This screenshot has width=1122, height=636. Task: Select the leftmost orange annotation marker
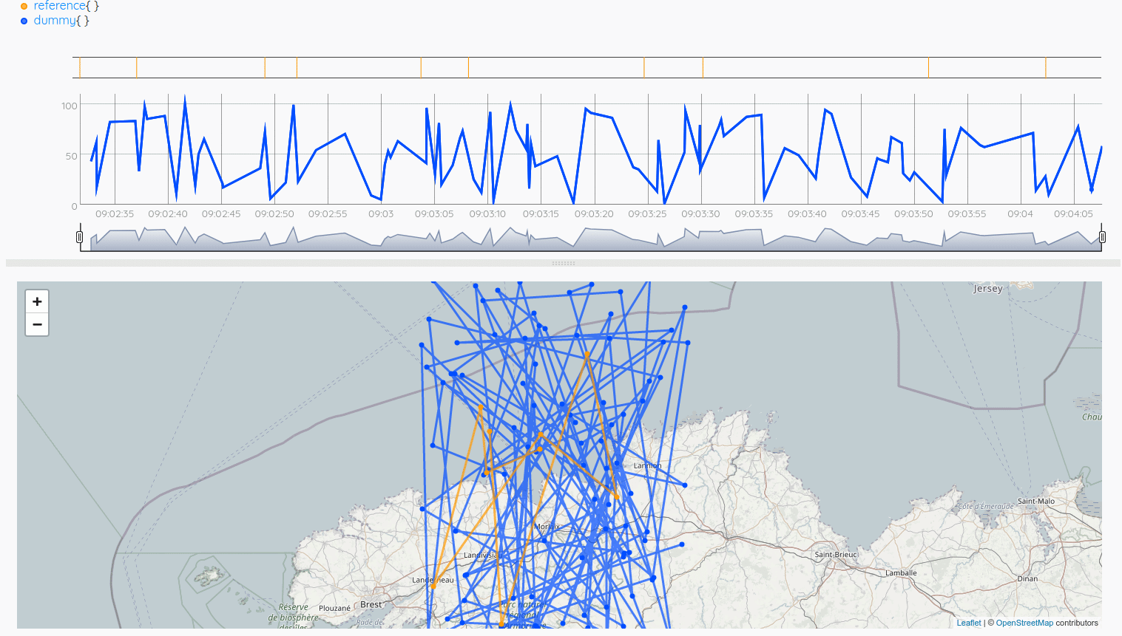pos(80,68)
